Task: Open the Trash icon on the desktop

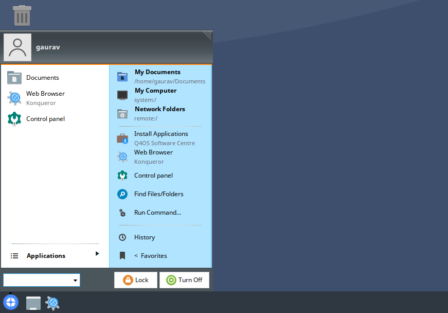Action: (x=22, y=16)
